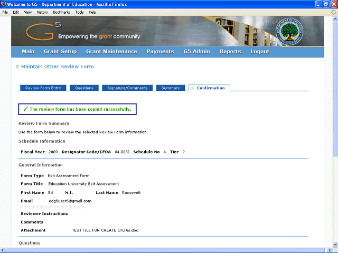Viewport: 338px width, 253px height.
Task: Switch to Questions tab
Action: click(84, 88)
